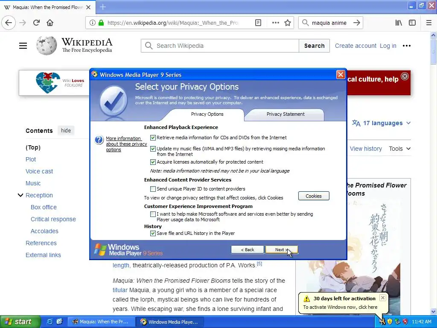Image resolution: width=437 pixels, height=328 pixels.
Task: Open the Create account link
Action: coord(355,46)
